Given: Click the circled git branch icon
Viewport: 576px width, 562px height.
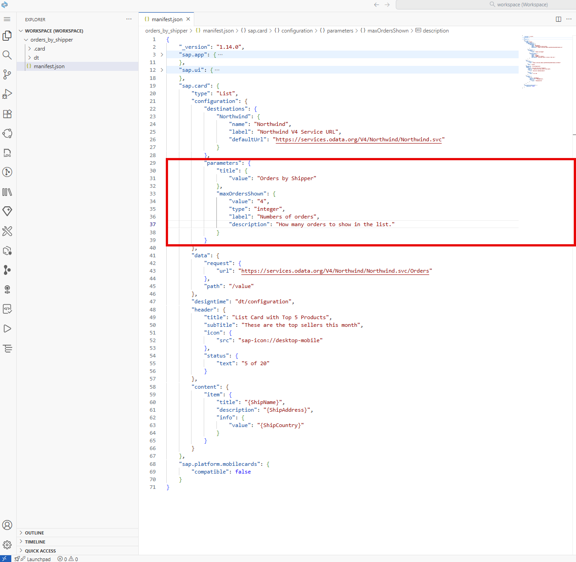Looking at the screenshot, I should pyautogui.click(x=7, y=172).
